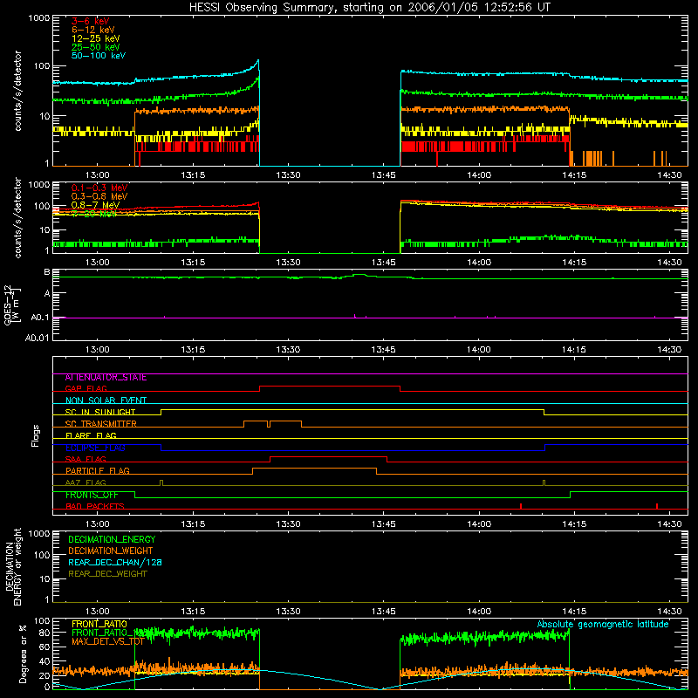
Task: Click the PARTICLE_FLAG label
Action: 98,471
